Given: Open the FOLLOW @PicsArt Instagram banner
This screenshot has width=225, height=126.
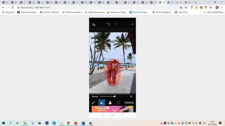Looking at the screenshot, I should (112, 109).
